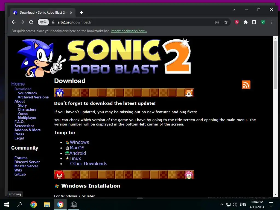This screenshot has height=210, width=280.
Task: Click the Sonic Robo Blast 2 logo
Action: coord(104,57)
